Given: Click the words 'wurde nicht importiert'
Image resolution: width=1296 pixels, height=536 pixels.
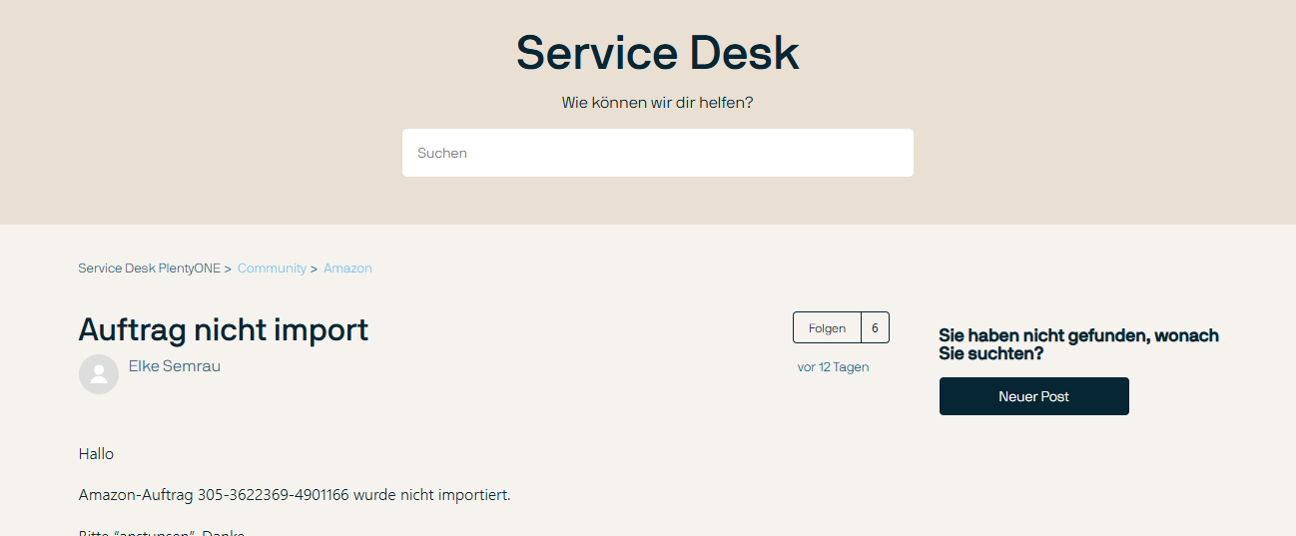Looking at the screenshot, I should pos(431,494).
